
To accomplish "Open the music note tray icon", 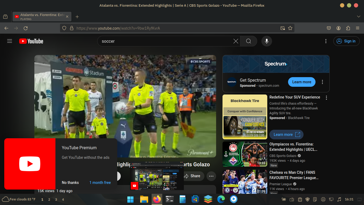I will 339,199.
